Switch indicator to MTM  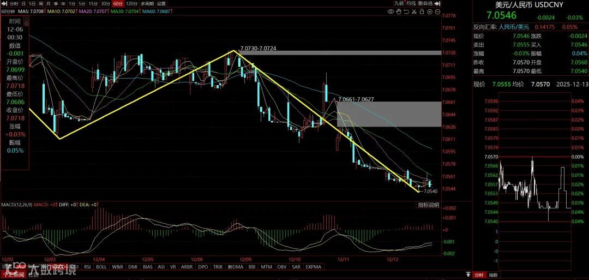[x=266, y=267]
